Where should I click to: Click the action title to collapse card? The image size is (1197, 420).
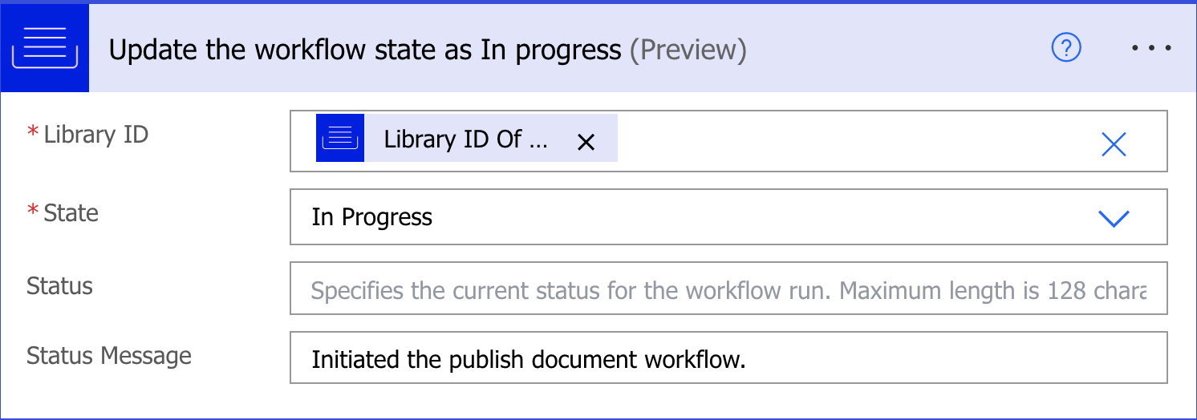[365, 50]
